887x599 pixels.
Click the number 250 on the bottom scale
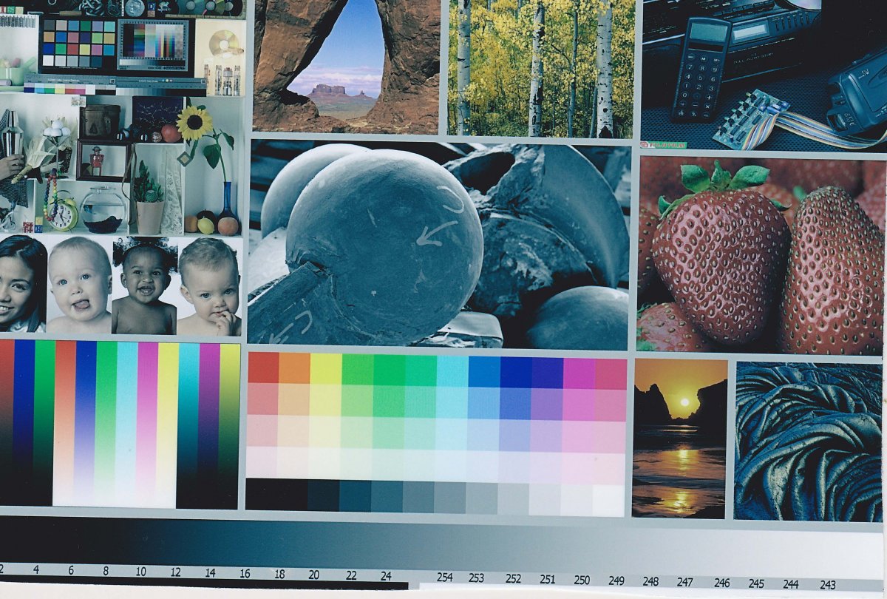click(582, 580)
